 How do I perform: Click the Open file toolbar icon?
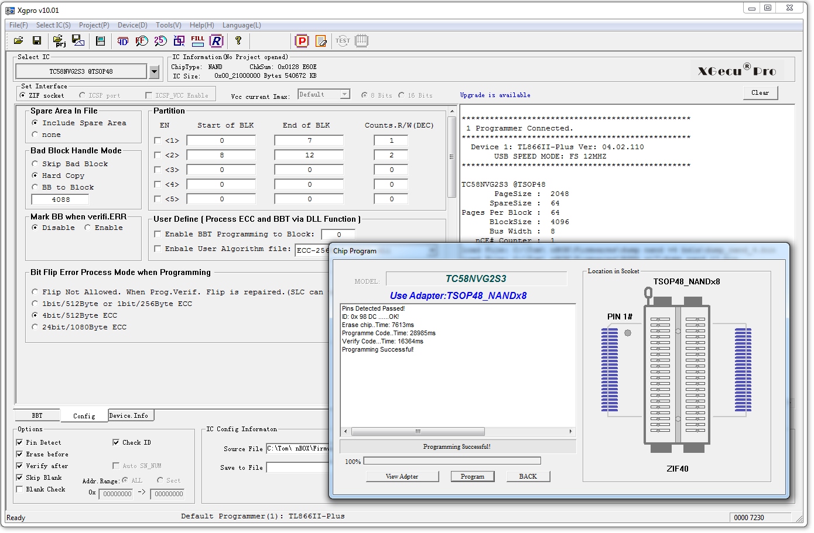19,40
